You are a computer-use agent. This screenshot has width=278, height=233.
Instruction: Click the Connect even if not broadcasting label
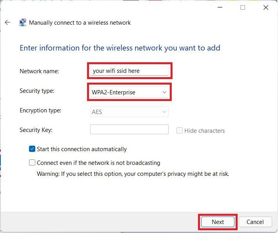98,163
